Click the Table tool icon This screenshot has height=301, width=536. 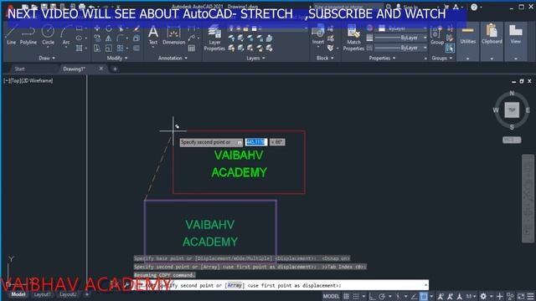point(192,48)
